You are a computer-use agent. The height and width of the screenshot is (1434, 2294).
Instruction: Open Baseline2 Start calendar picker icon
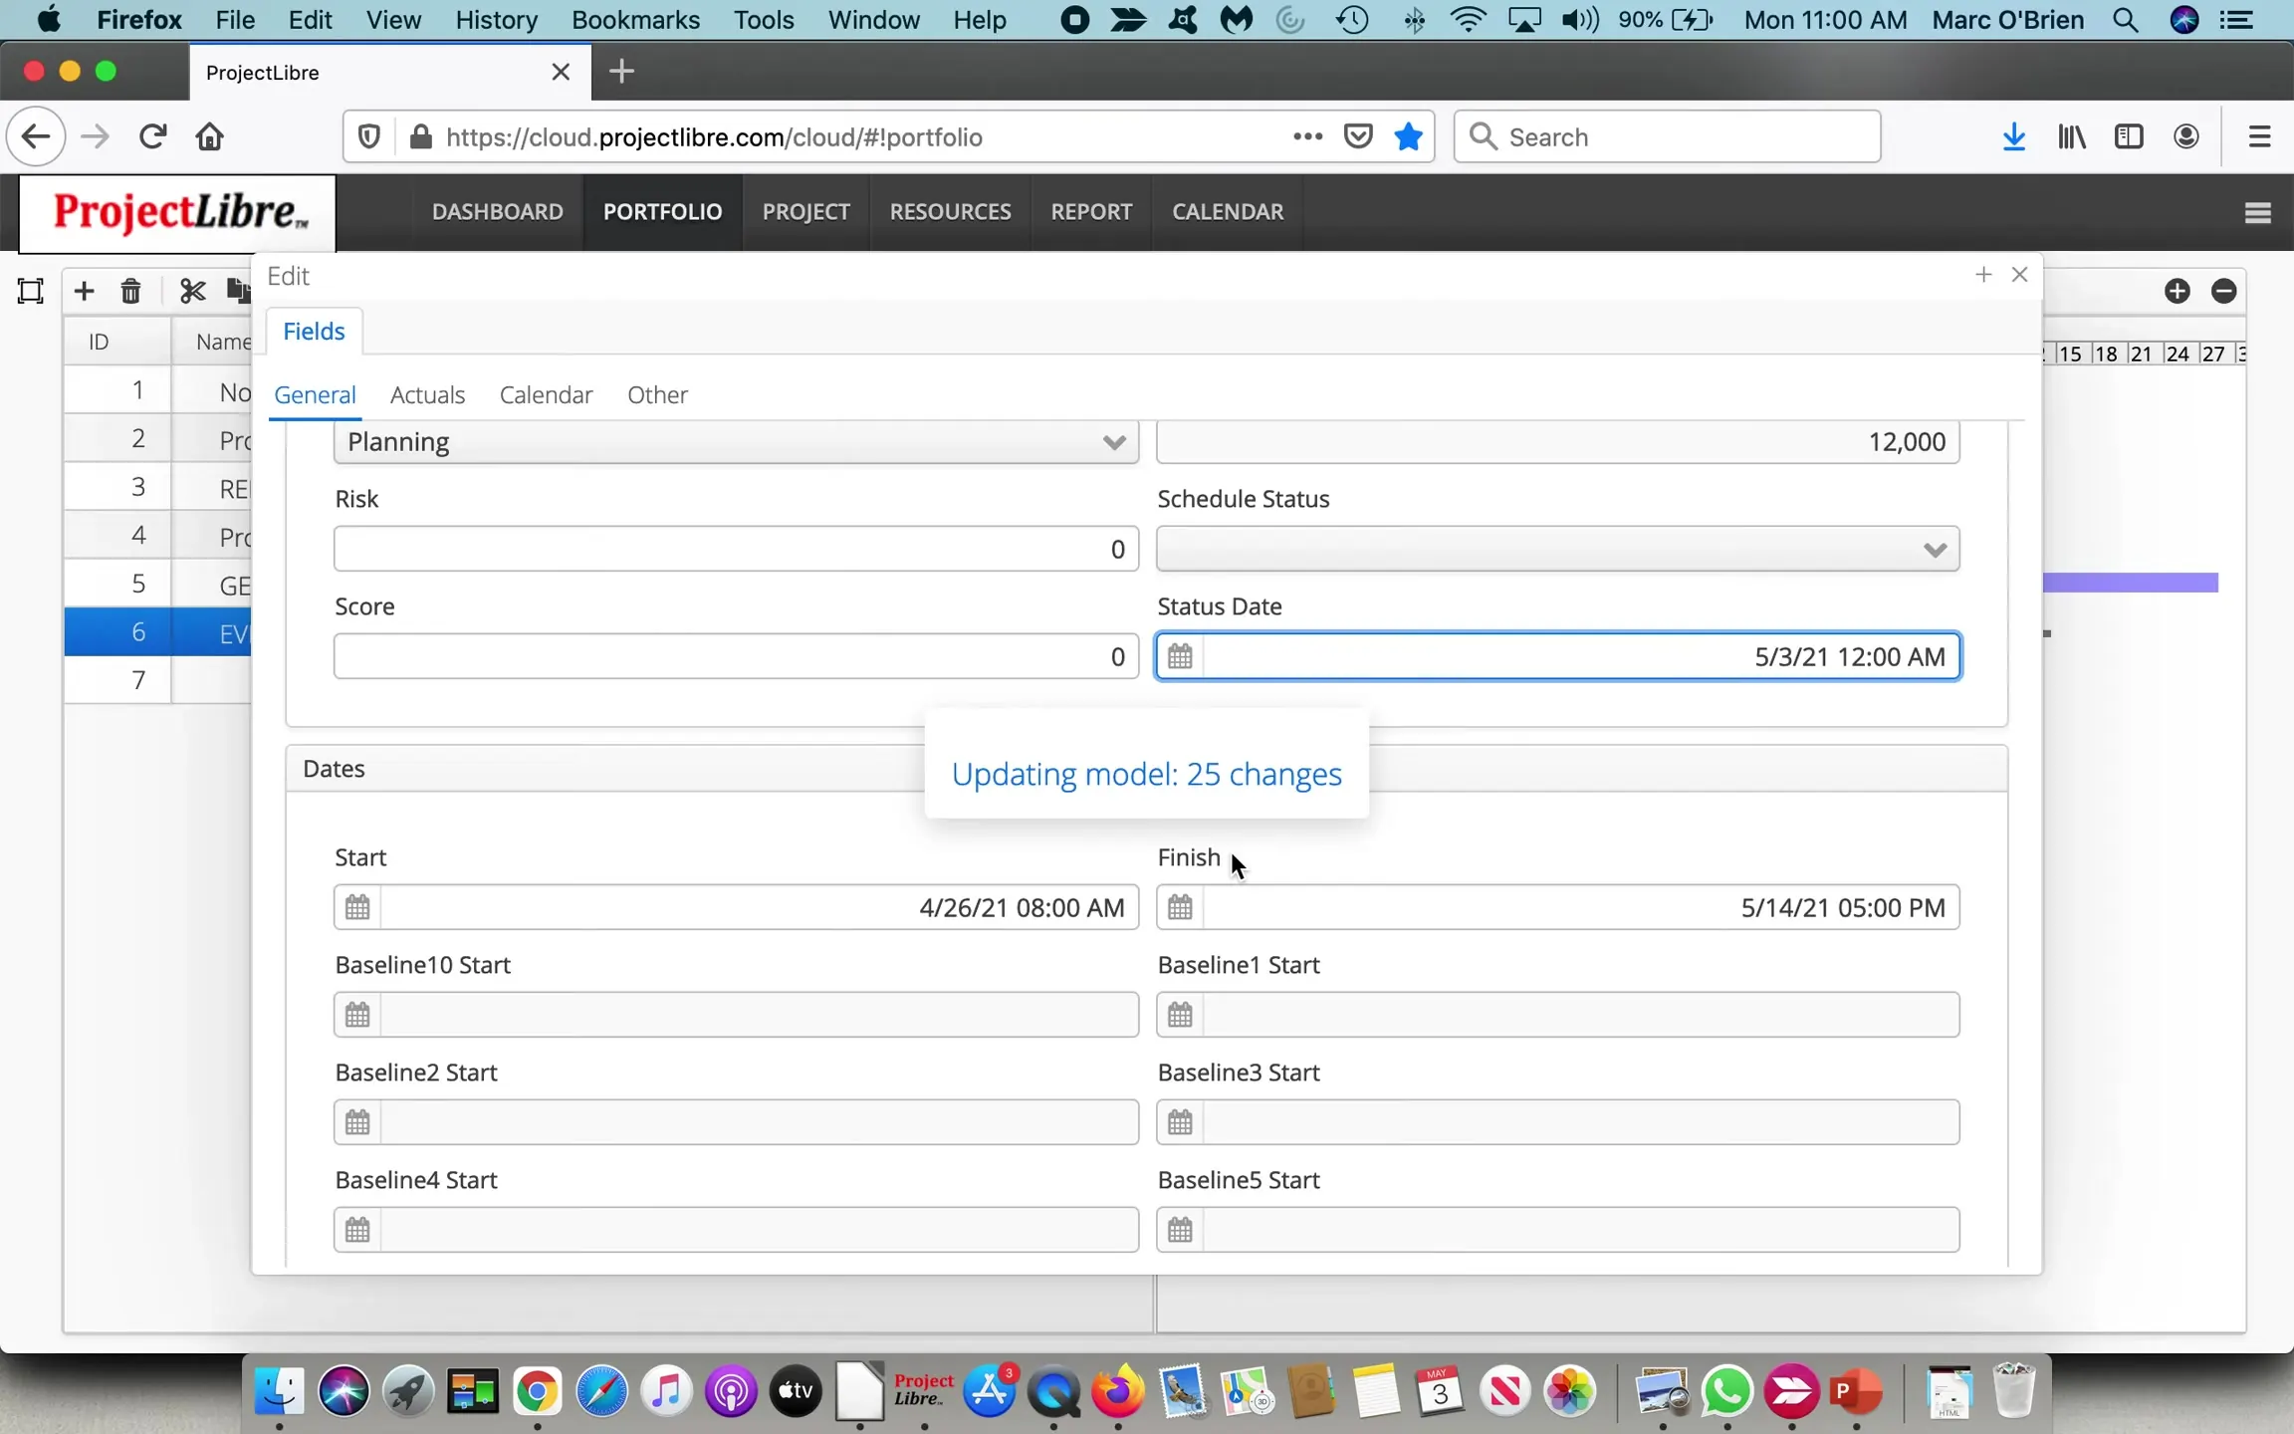click(357, 1122)
